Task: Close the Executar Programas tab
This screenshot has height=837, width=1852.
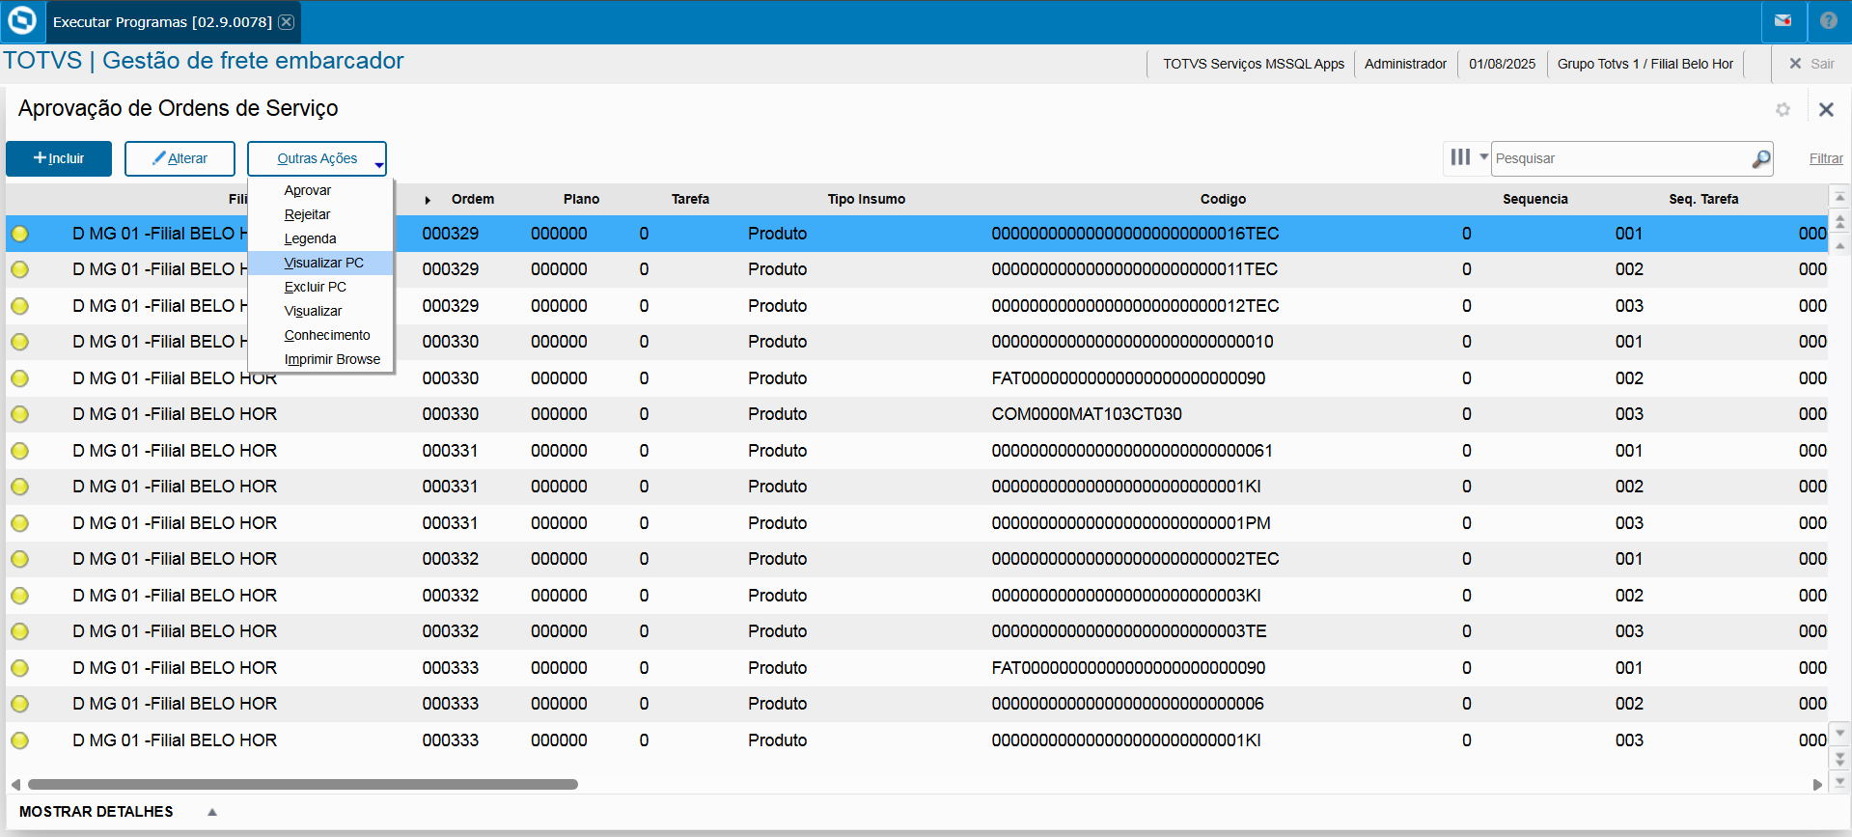Action: coord(287,22)
